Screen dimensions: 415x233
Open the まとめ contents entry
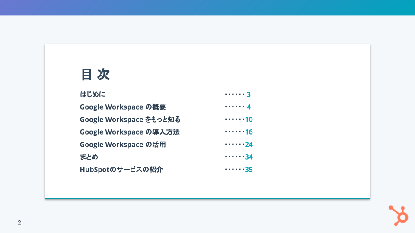[89, 157]
